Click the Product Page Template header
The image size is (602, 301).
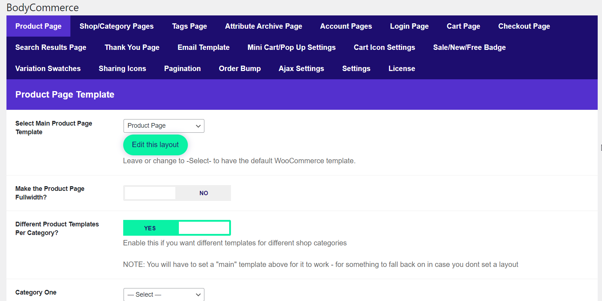[65, 95]
